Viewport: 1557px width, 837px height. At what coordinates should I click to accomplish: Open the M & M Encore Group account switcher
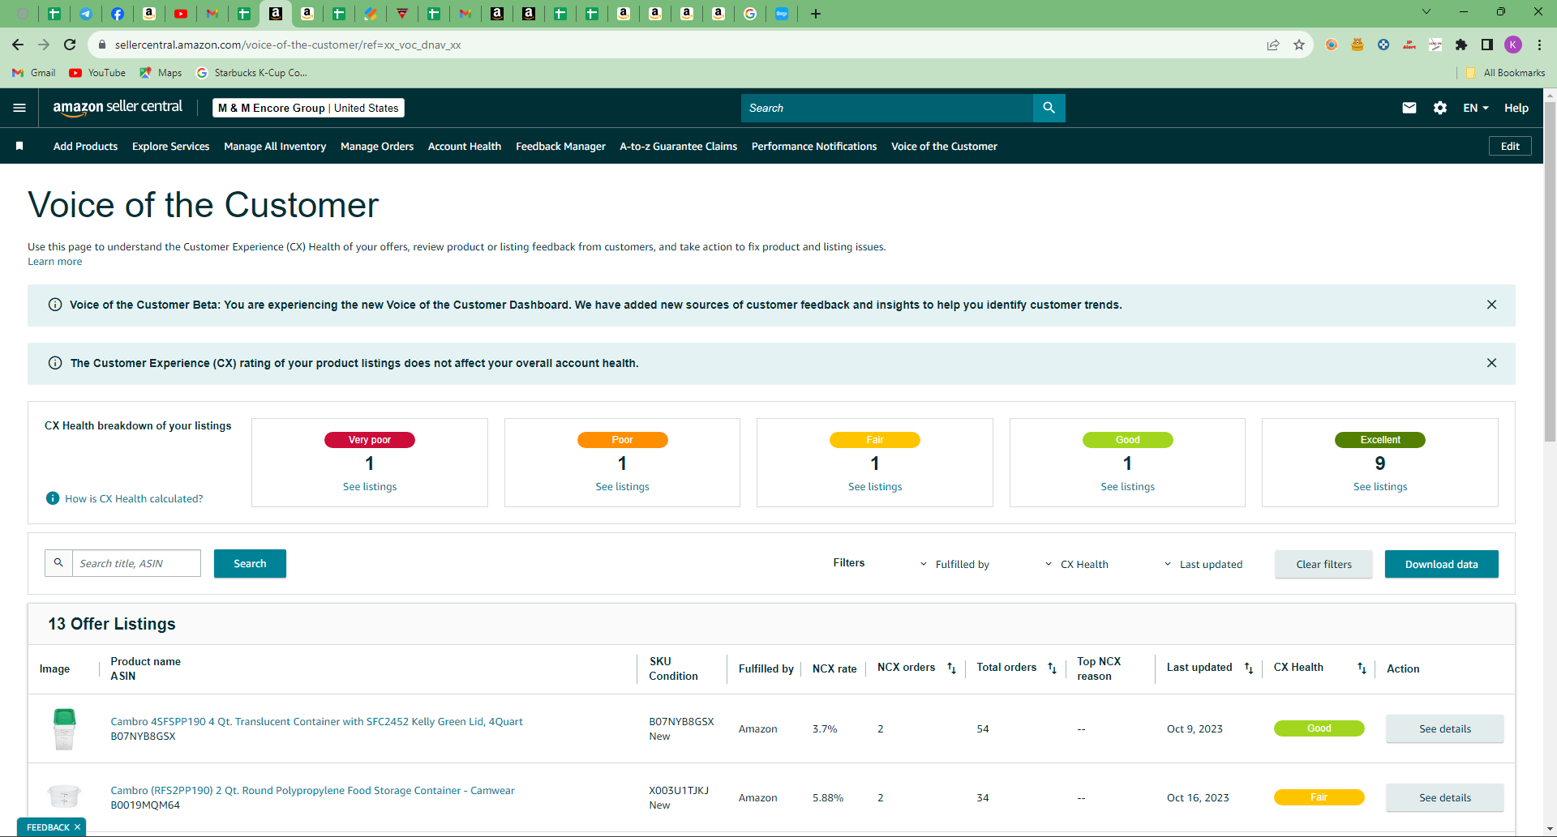[308, 108]
